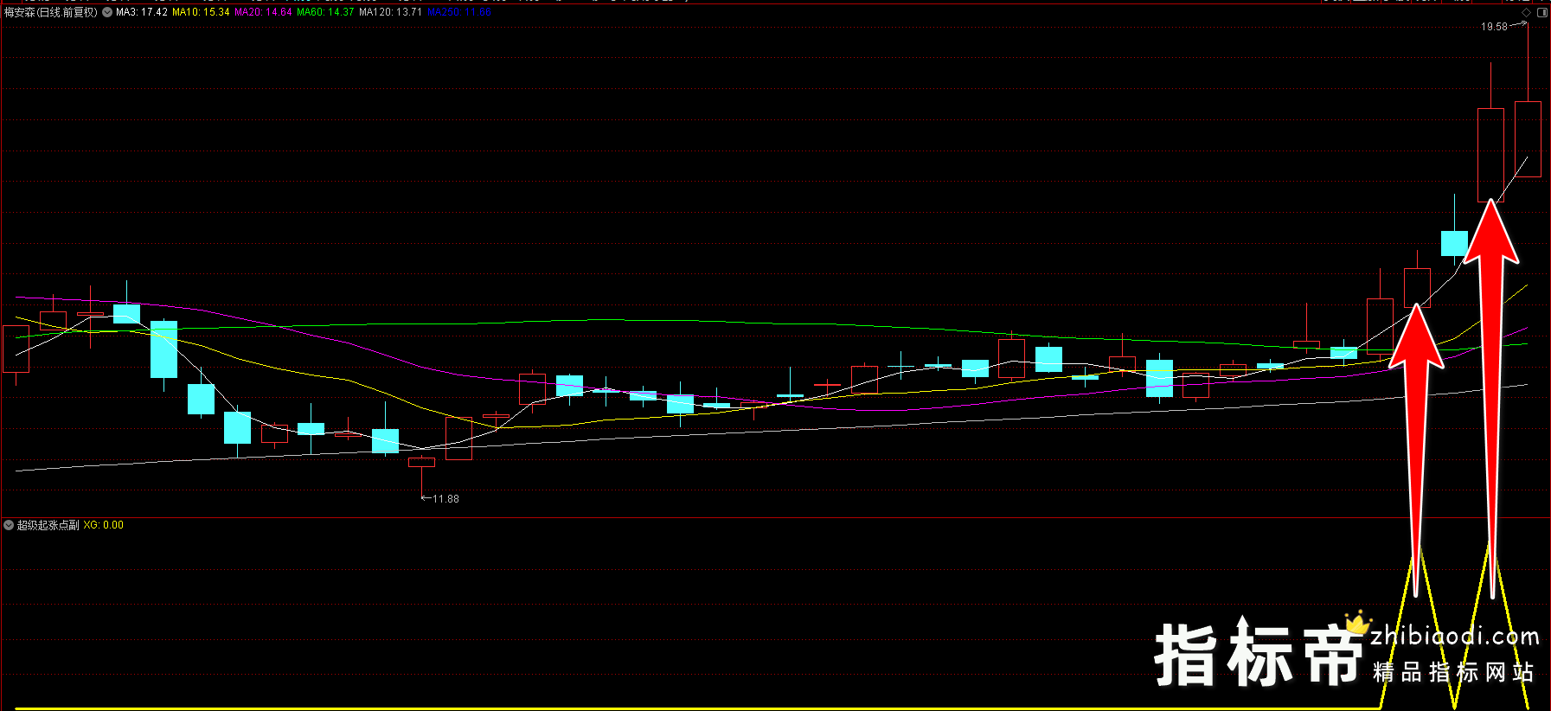Viewport: 1551px width, 711px height.
Task: Expand the 超级起涨点副 sub-indicator dropdown arrow
Action: pos(9,525)
